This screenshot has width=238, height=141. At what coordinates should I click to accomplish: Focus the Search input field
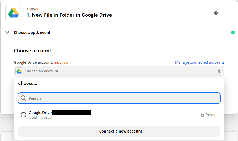tap(122, 98)
